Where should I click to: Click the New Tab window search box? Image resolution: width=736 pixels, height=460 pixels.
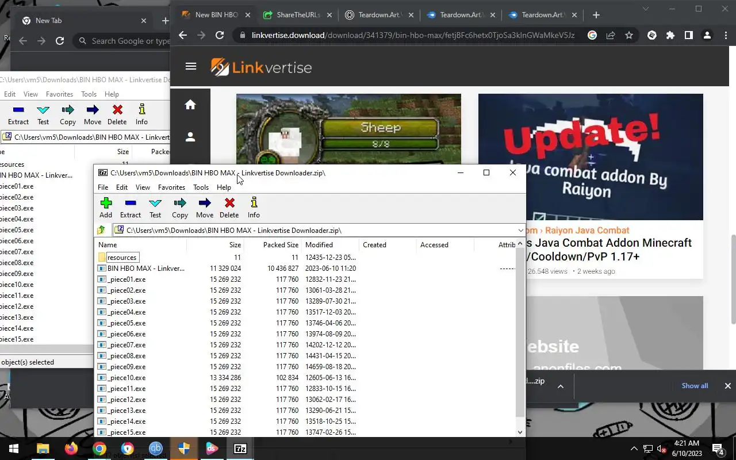pos(130,41)
